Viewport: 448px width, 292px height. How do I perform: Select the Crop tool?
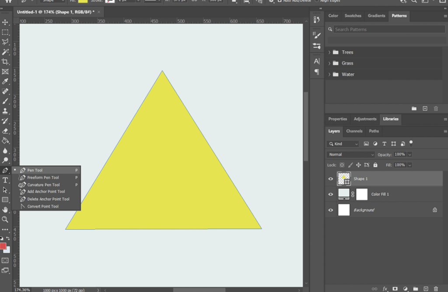[5, 62]
